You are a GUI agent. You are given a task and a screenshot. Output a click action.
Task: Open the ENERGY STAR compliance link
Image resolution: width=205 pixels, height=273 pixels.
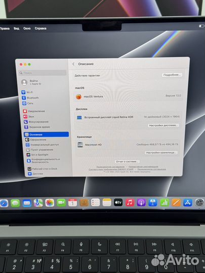(x=111, y=169)
